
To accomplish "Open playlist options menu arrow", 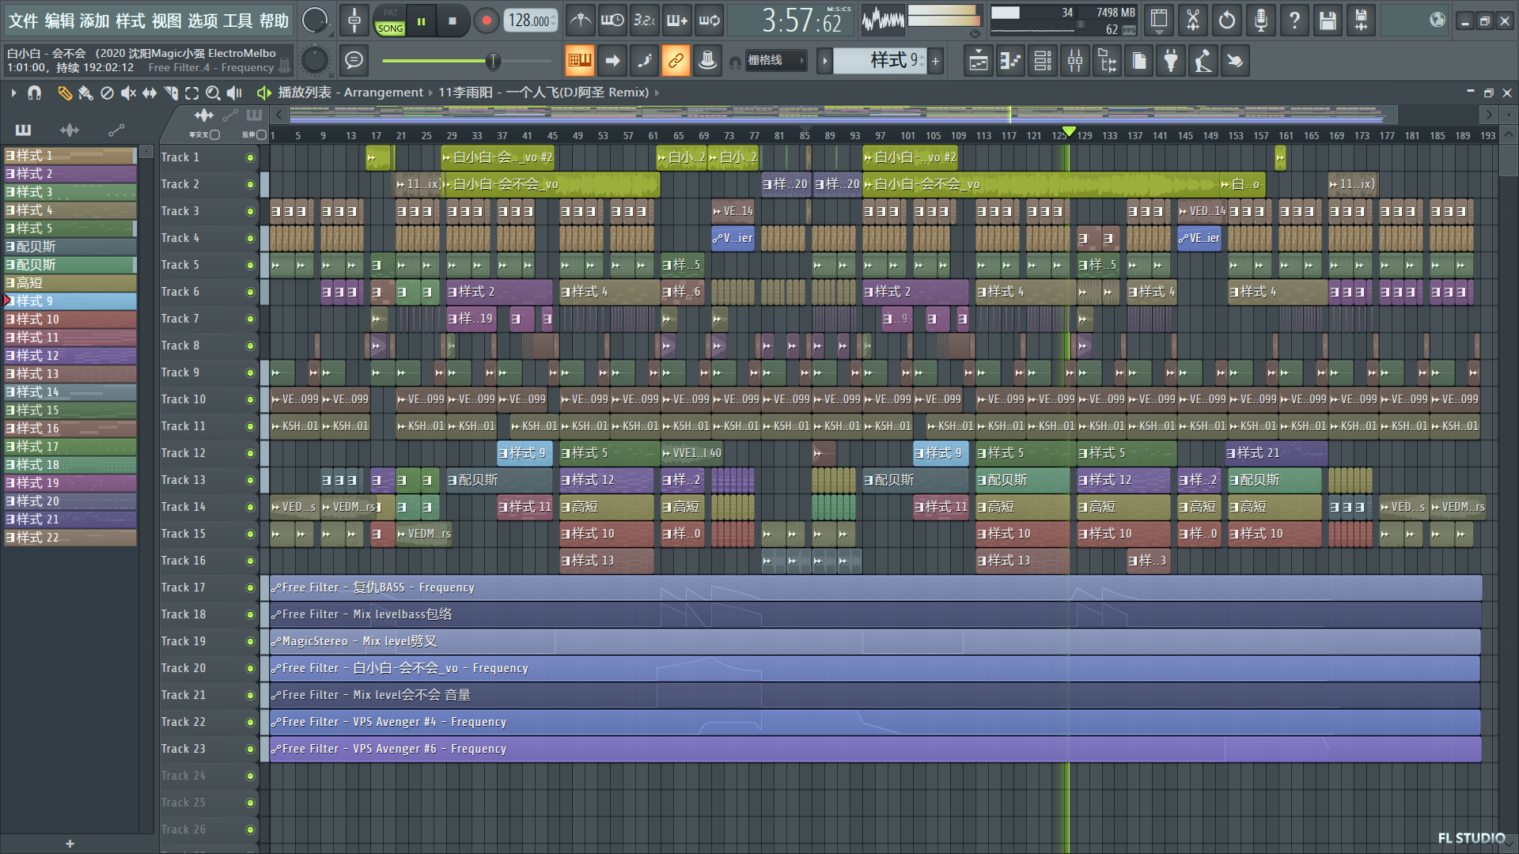I will [13, 93].
